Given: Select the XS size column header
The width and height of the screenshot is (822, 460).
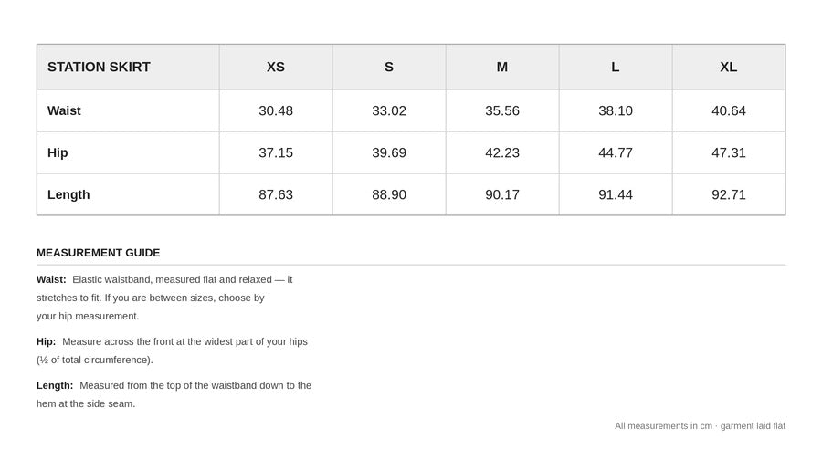Looking at the screenshot, I should pos(276,67).
